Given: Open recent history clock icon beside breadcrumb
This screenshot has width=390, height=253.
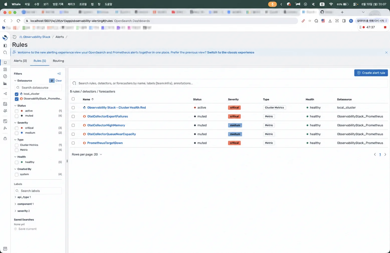Looking at the screenshot, I should tap(15, 37).
